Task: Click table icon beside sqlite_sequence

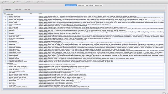Action: (8, 41)
